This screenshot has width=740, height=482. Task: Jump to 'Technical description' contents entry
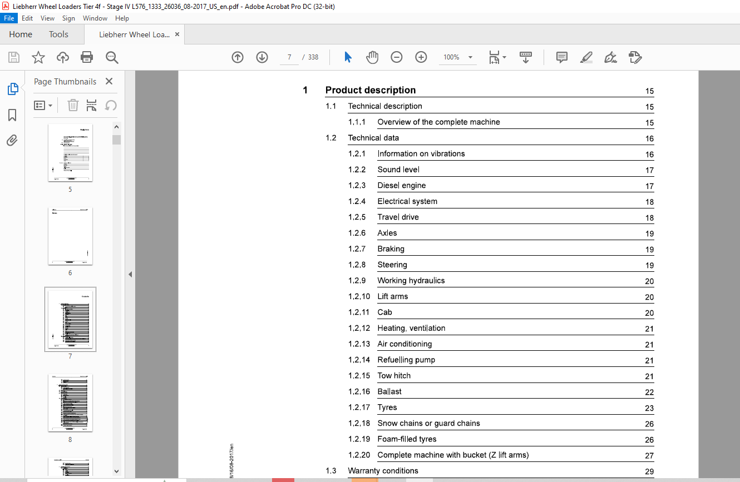[385, 106]
